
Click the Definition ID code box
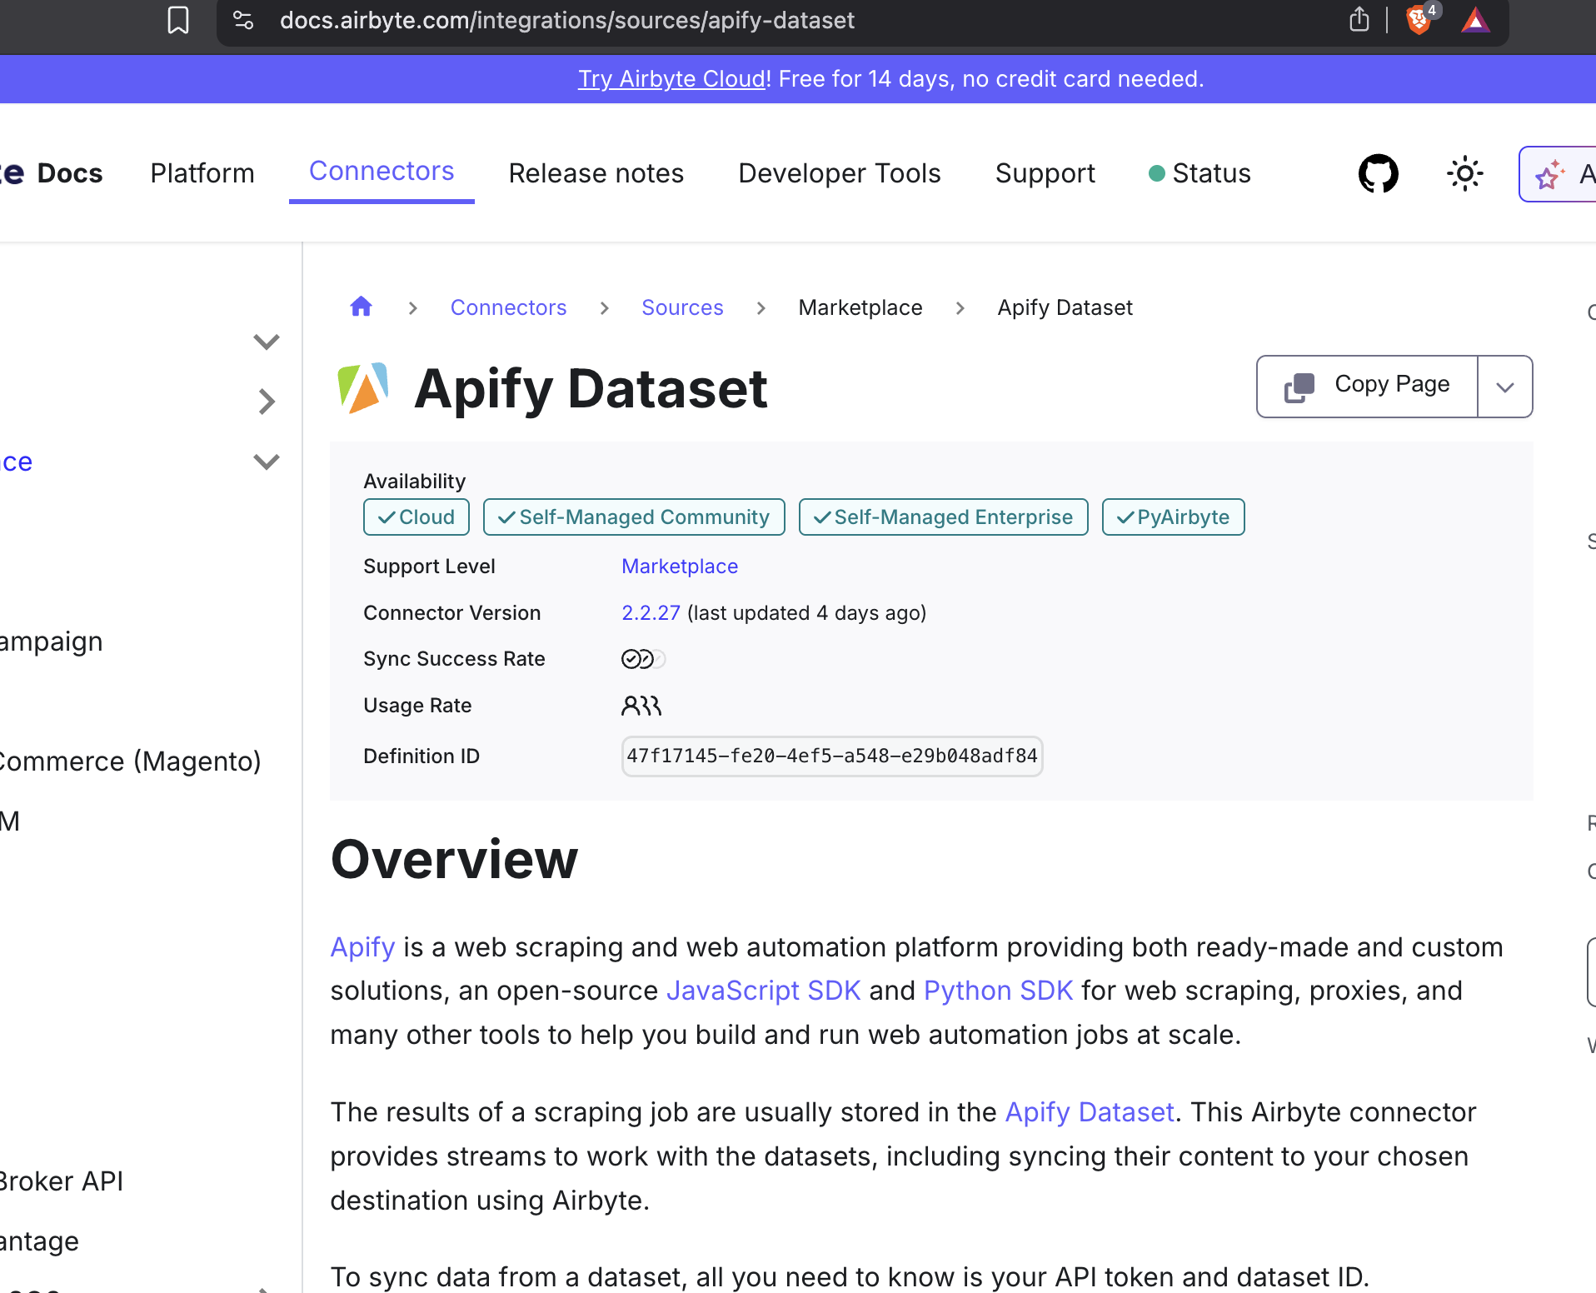pos(832,756)
